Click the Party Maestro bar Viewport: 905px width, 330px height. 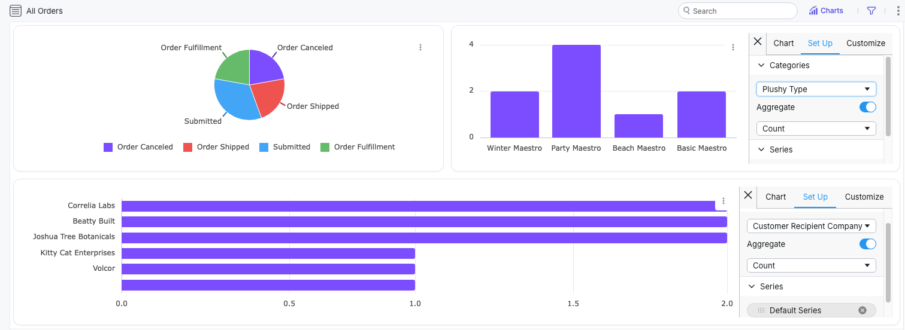[x=576, y=91]
